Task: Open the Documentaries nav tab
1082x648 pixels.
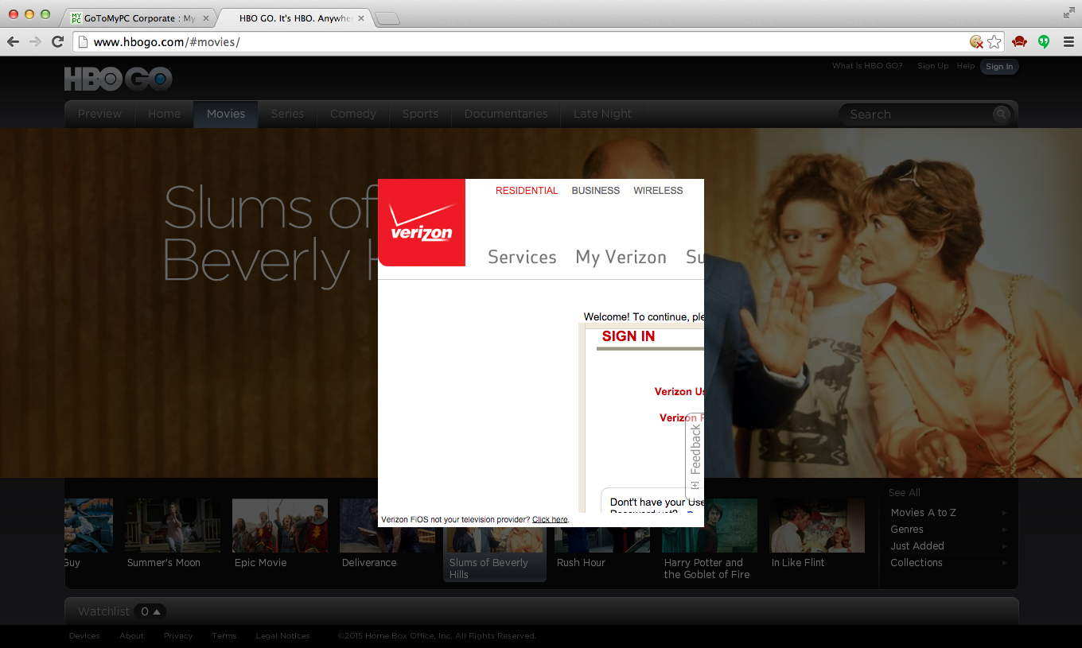Action: pos(506,114)
